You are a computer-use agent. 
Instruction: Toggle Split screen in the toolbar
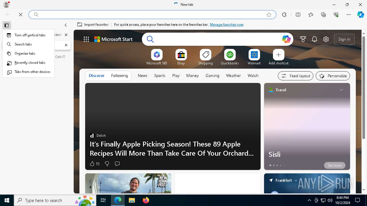coord(298,15)
